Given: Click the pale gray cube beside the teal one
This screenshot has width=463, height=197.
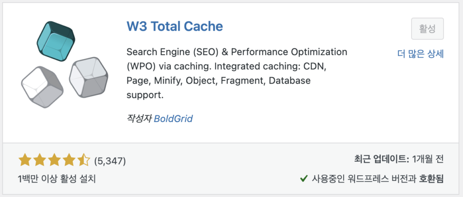Looking at the screenshot, I should (89, 77).
